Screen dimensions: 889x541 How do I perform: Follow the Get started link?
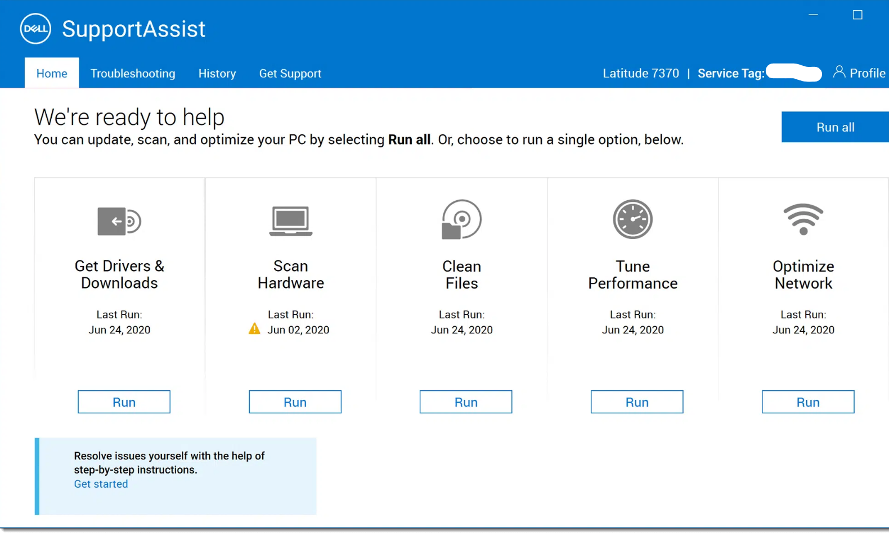tap(101, 484)
